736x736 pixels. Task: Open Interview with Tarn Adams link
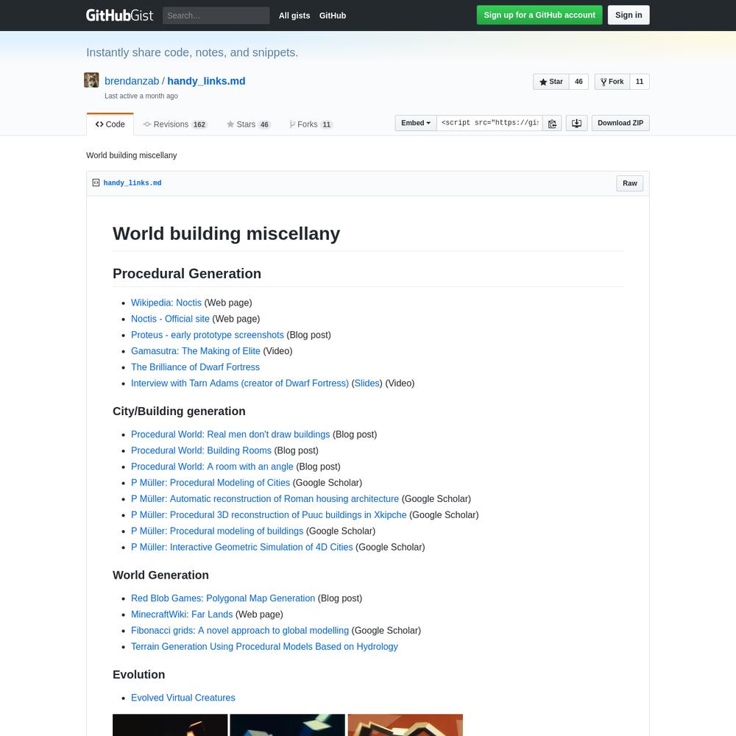tap(240, 383)
